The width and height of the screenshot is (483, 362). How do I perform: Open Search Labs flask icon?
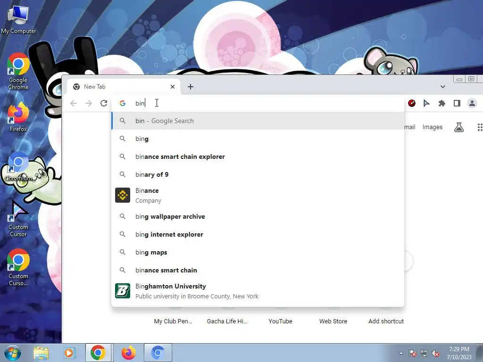click(x=458, y=127)
